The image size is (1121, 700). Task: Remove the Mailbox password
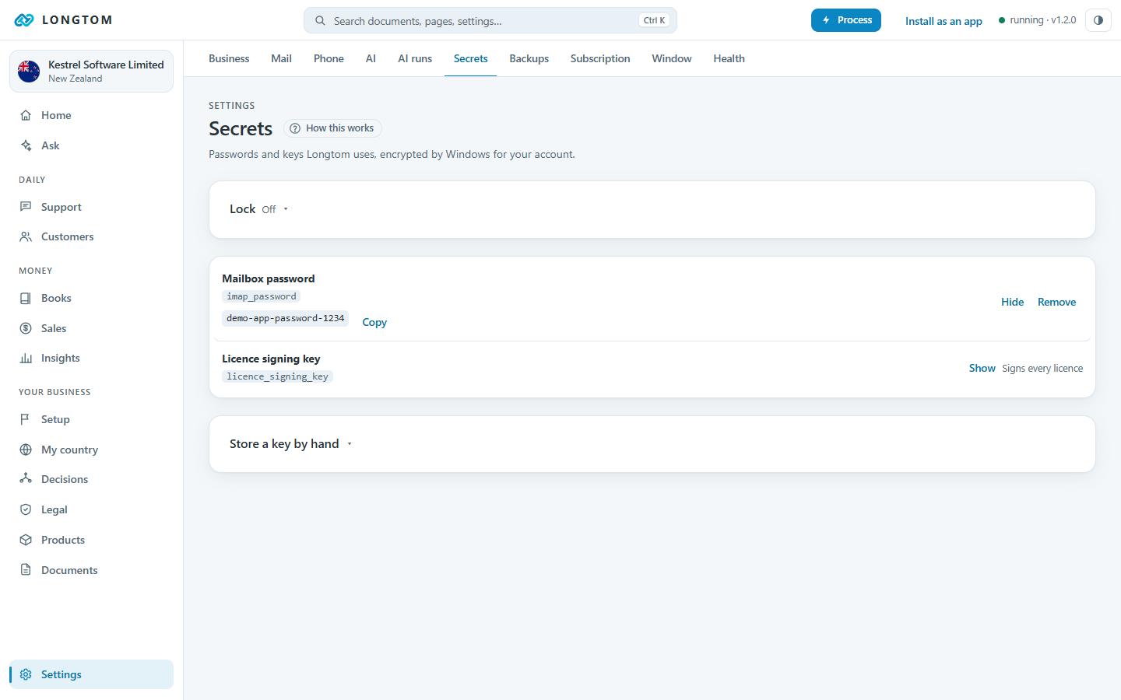coord(1056,302)
